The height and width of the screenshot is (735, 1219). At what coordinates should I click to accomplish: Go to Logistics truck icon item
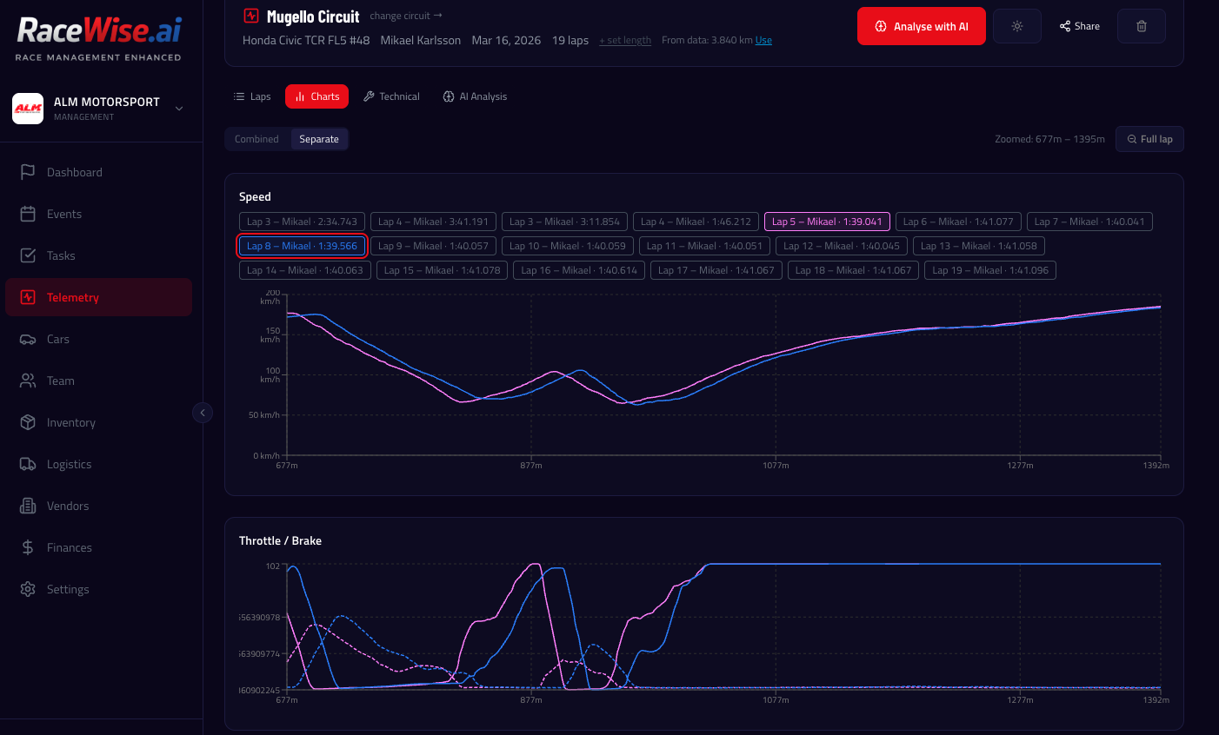click(28, 464)
